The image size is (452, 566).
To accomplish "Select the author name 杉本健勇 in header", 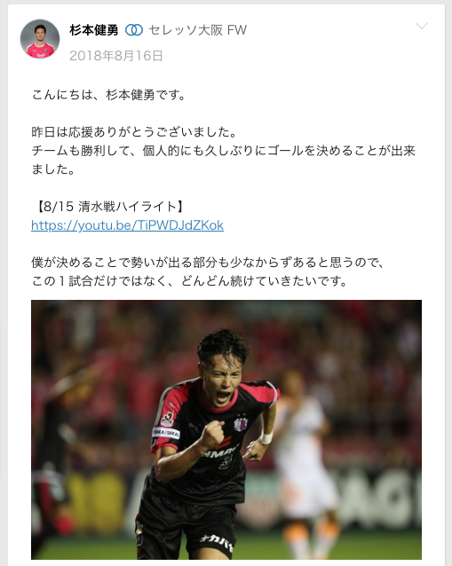I will [94, 30].
